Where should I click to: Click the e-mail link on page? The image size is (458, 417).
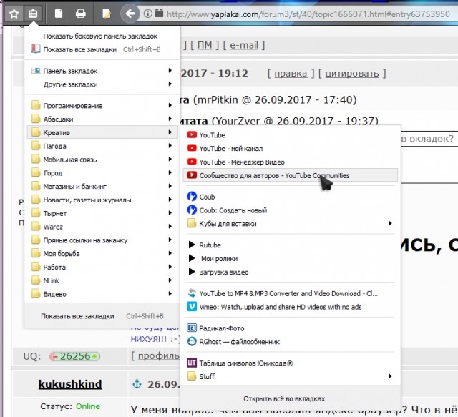tap(244, 45)
